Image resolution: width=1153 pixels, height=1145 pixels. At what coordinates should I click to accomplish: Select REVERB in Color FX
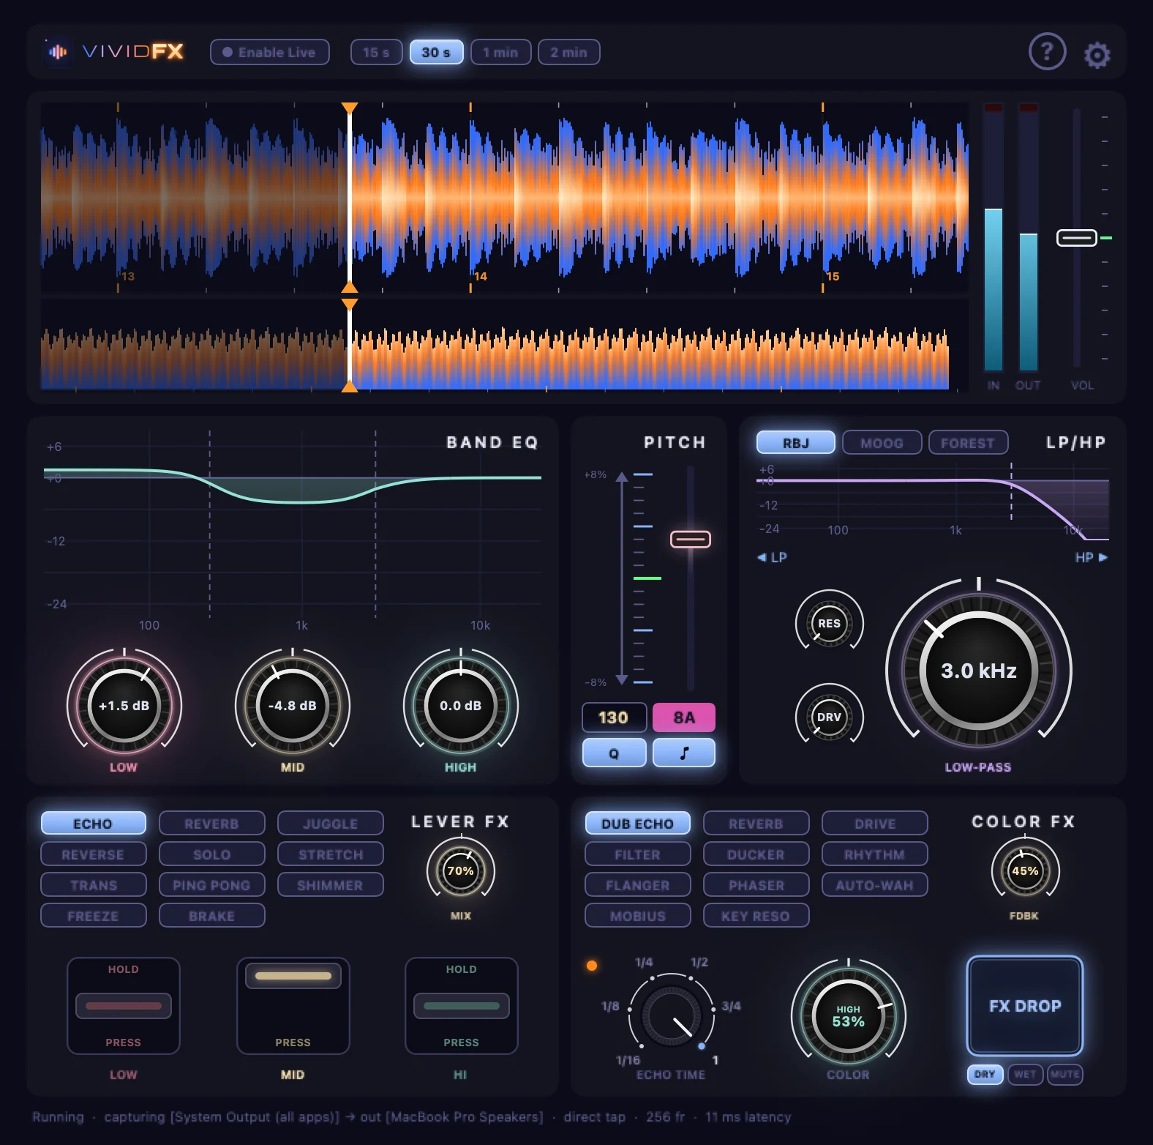(756, 823)
